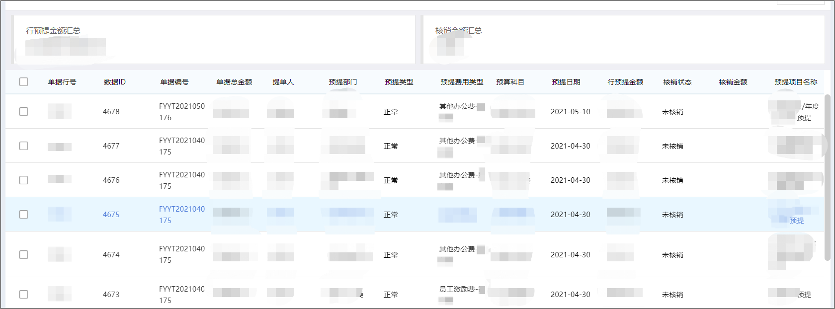Click the data ID cell 4674

click(x=111, y=255)
